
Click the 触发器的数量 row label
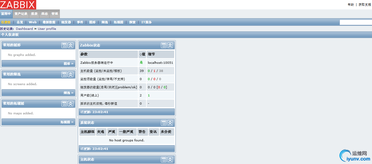point(109,87)
